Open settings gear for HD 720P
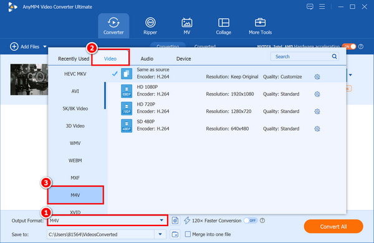The image size is (374, 243). [317, 112]
